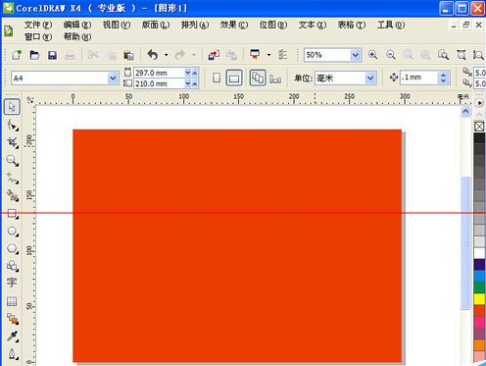Click the Undo arrow button
This screenshot has width=486, height=366.
(x=153, y=55)
